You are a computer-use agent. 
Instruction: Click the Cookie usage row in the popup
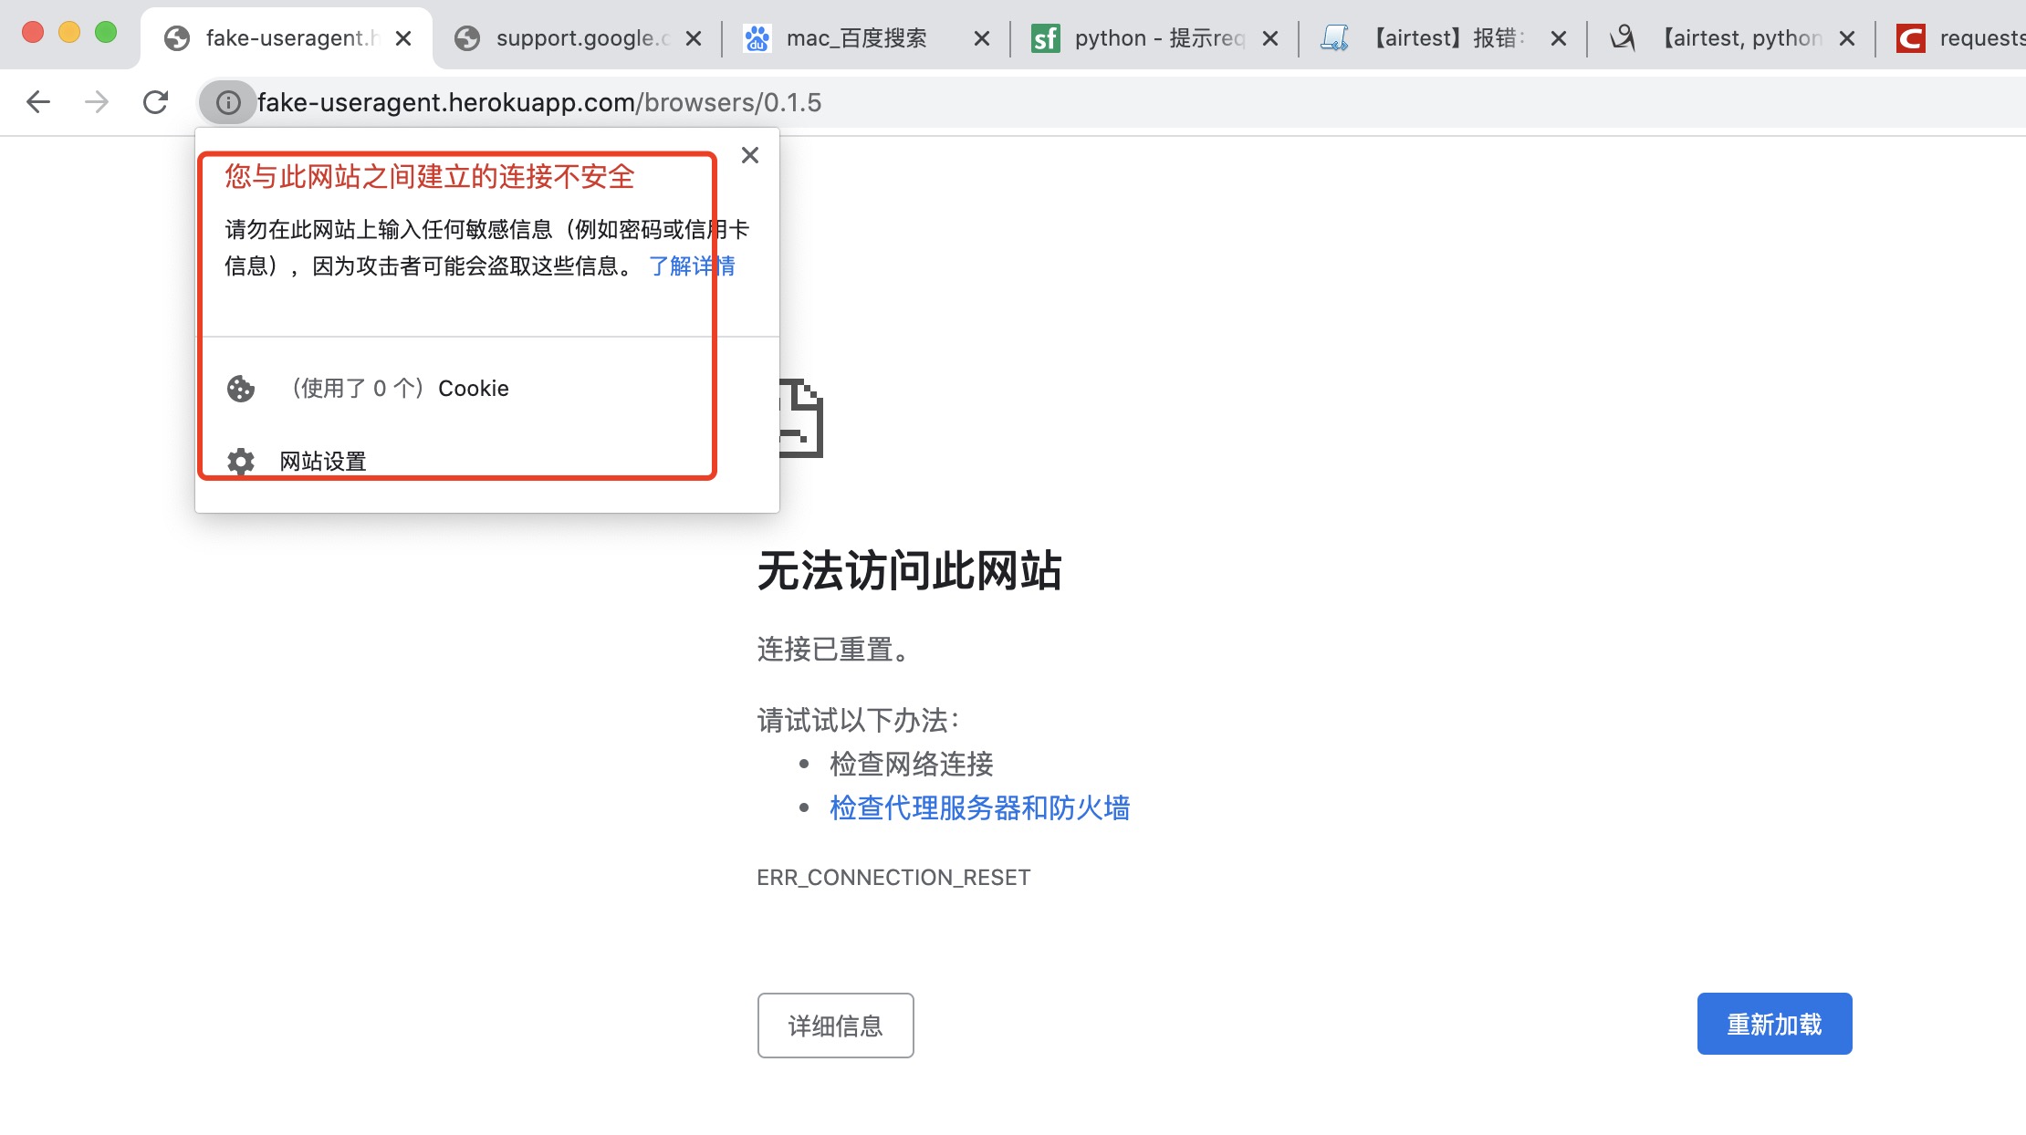click(x=400, y=389)
